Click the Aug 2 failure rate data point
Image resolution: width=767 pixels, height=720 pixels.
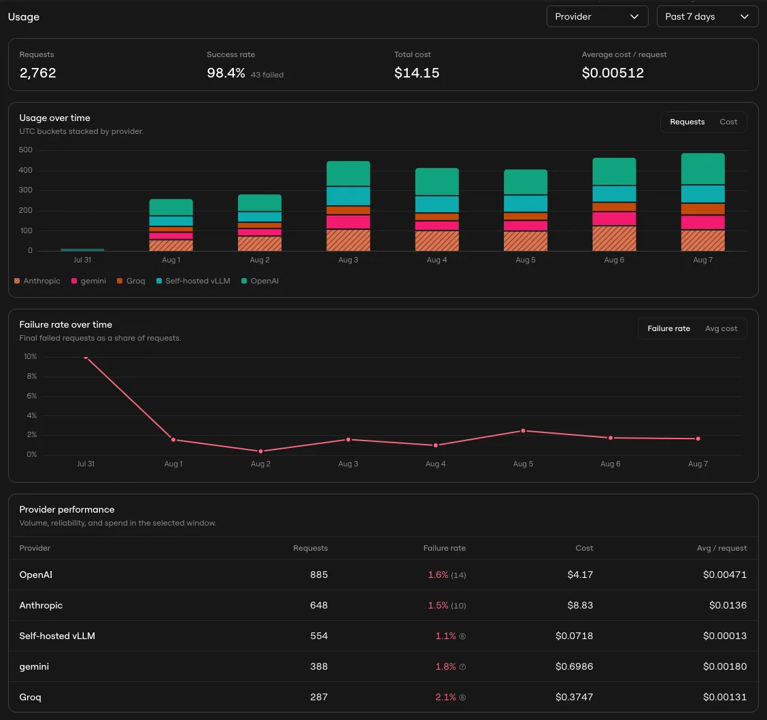coord(260,451)
